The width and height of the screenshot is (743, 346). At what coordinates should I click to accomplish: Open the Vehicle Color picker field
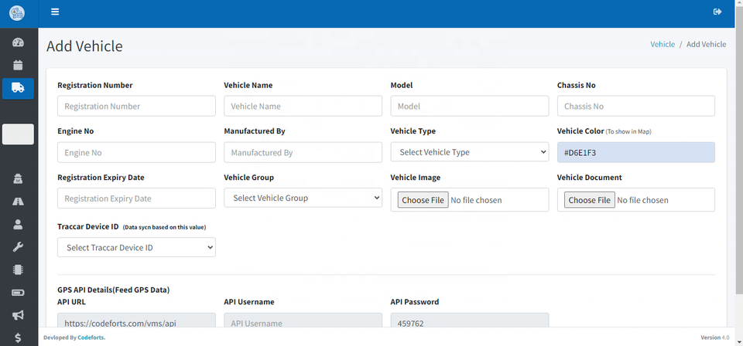click(635, 152)
